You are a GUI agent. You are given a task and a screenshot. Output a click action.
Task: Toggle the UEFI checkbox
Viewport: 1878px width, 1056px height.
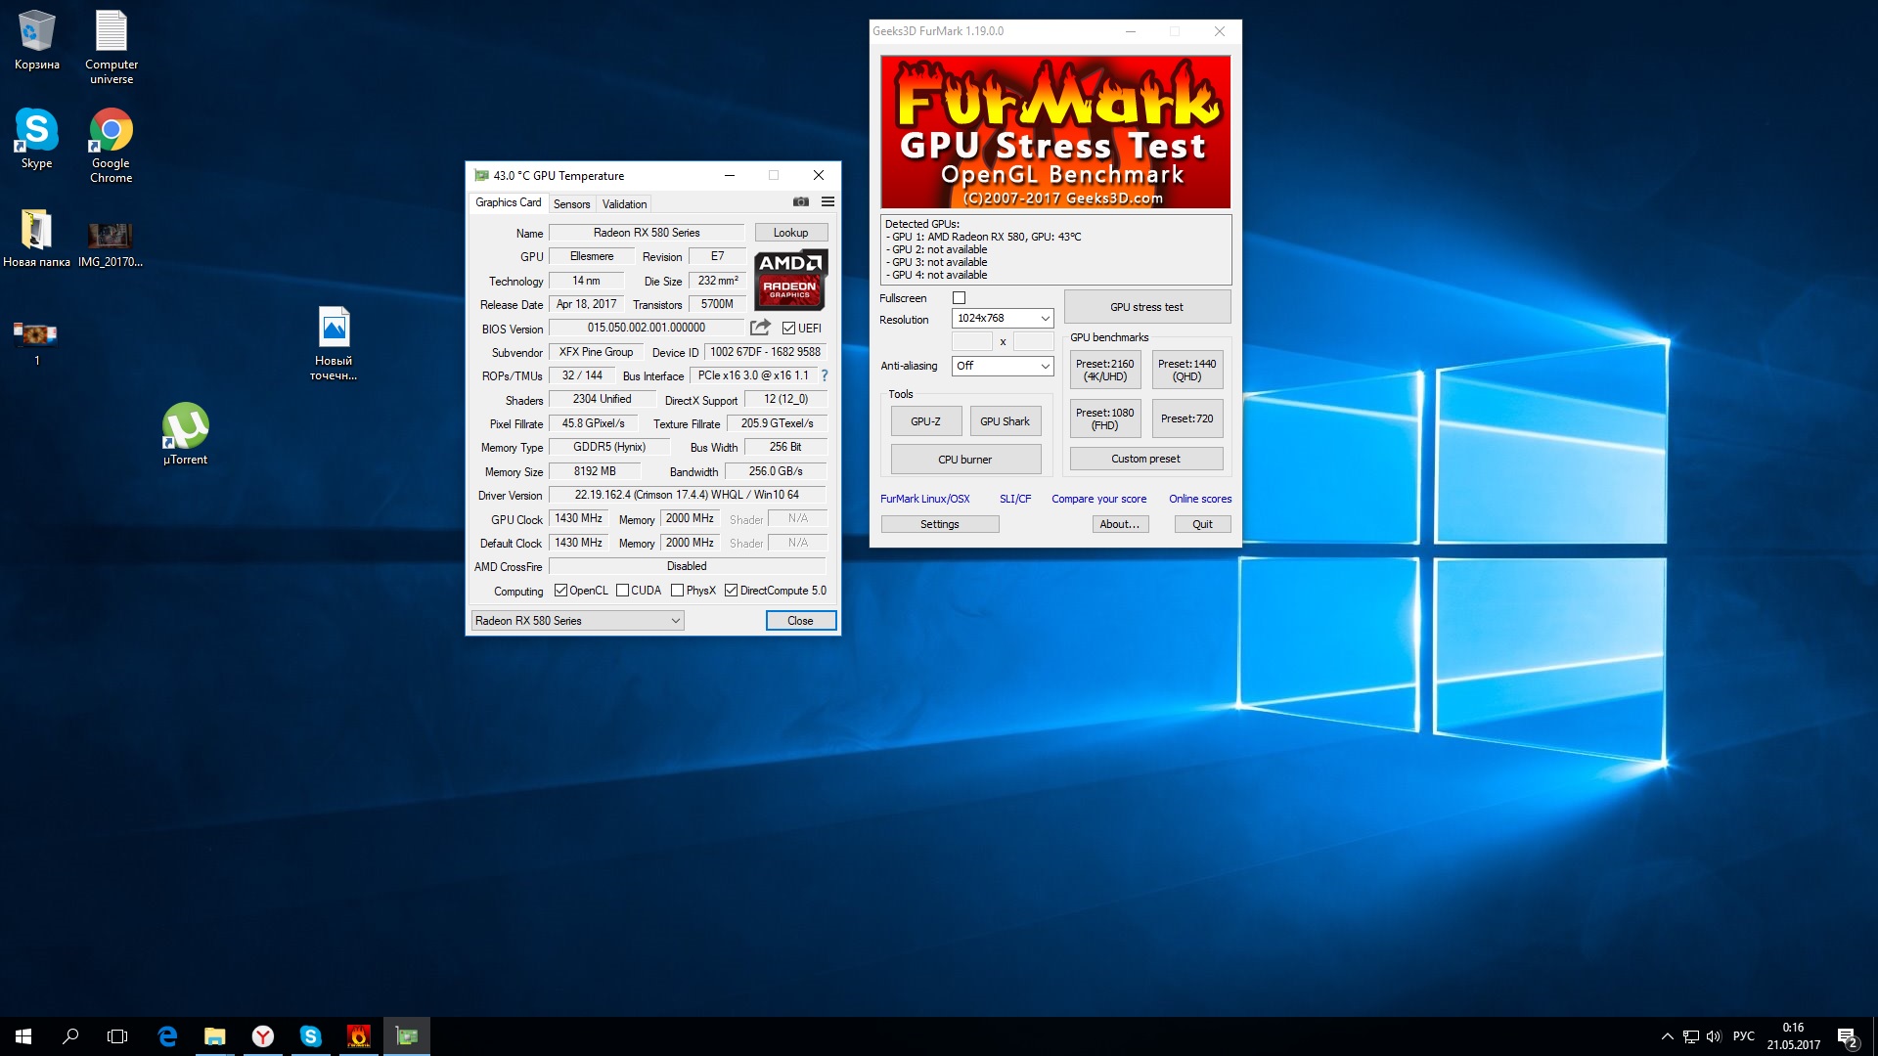click(788, 329)
